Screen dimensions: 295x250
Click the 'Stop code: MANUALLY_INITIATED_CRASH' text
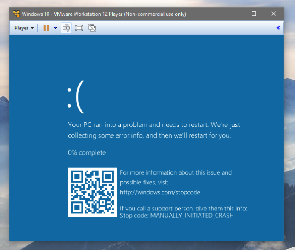tap(177, 216)
